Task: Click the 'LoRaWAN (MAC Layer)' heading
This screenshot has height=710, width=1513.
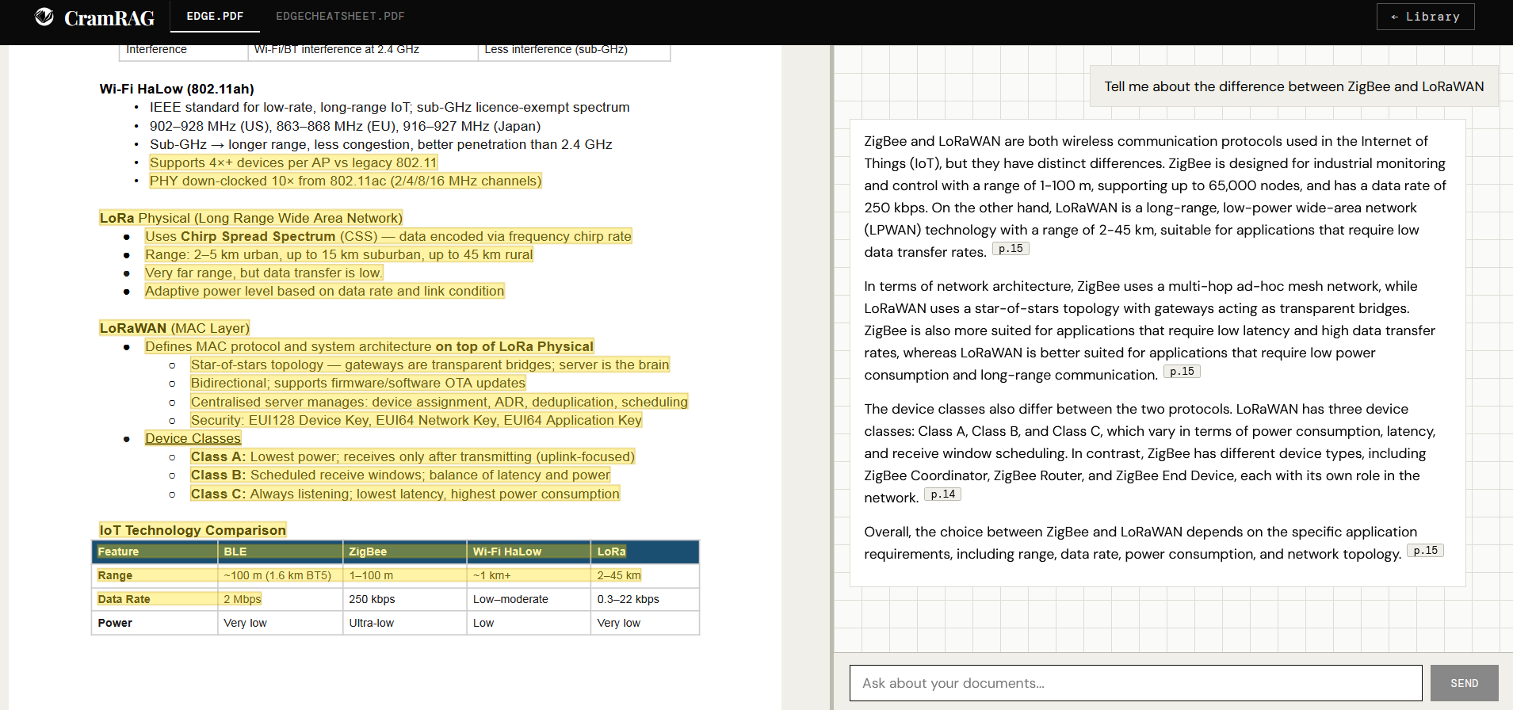Action: 174,328
